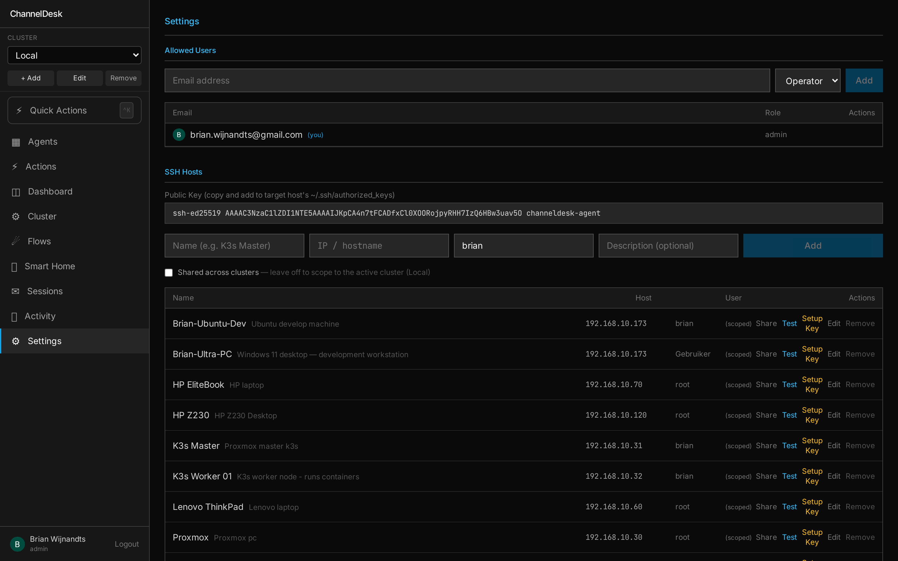
Task: Open the Quick Actions search bar
Action: click(74, 111)
